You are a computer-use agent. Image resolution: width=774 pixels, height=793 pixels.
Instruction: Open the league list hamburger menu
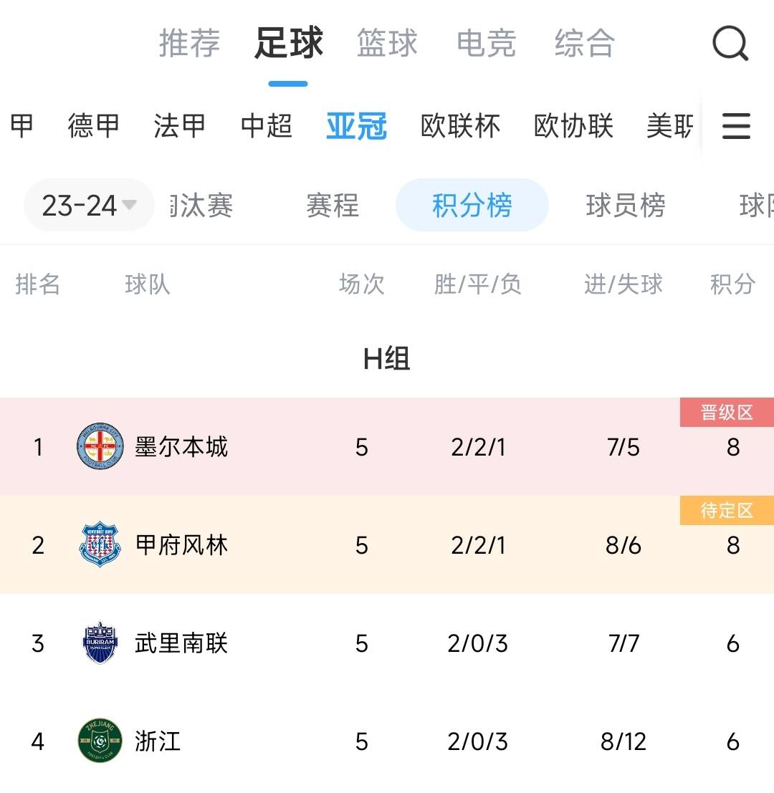pyautogui.click(x=736, y=127)
